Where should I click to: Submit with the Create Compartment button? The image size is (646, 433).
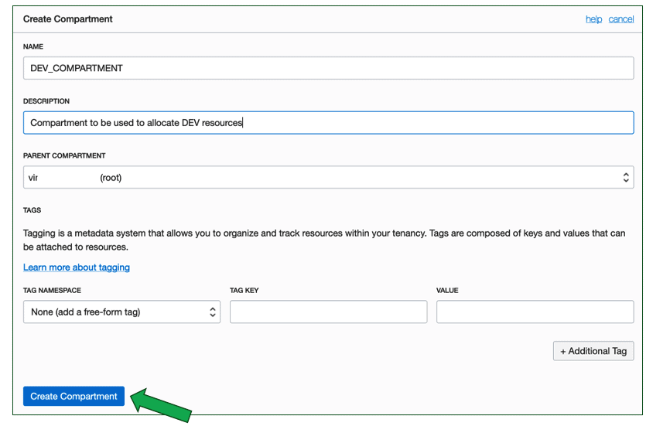(73, 396)
